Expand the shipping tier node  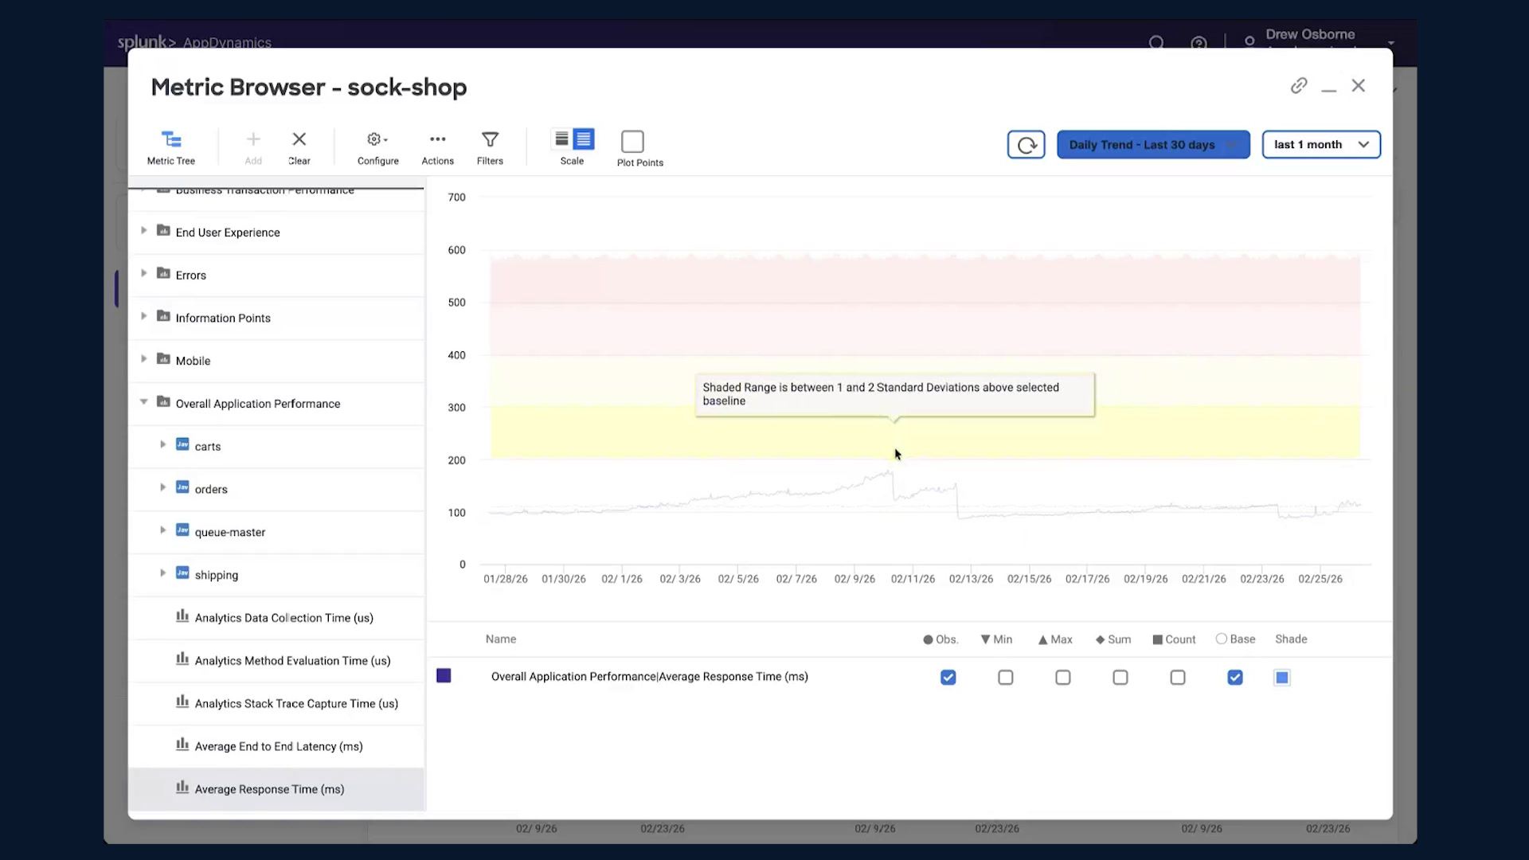coord(163,573)
